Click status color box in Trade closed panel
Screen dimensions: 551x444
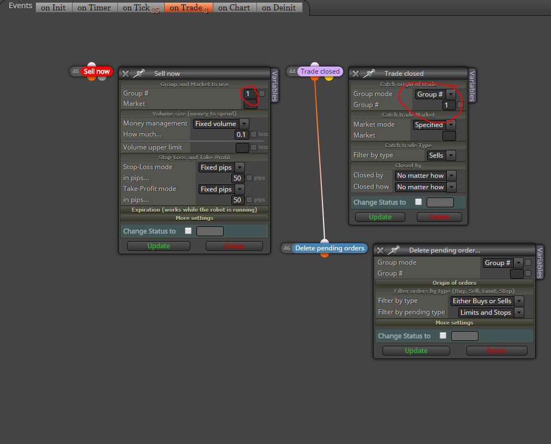pyautogui.click(x=440, y=202)
